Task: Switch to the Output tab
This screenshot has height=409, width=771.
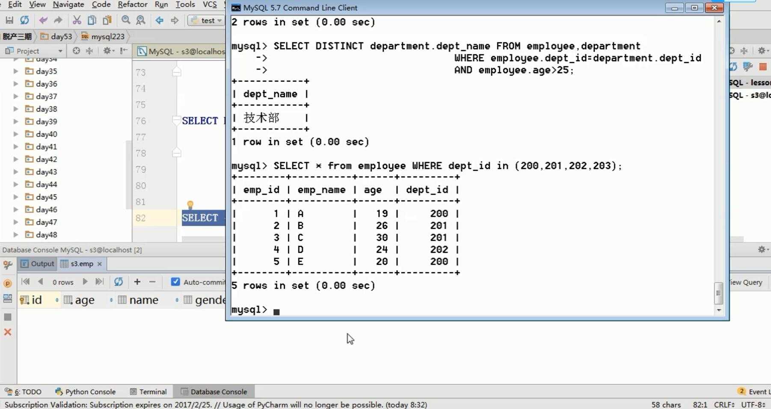Action: click(37, 264)
